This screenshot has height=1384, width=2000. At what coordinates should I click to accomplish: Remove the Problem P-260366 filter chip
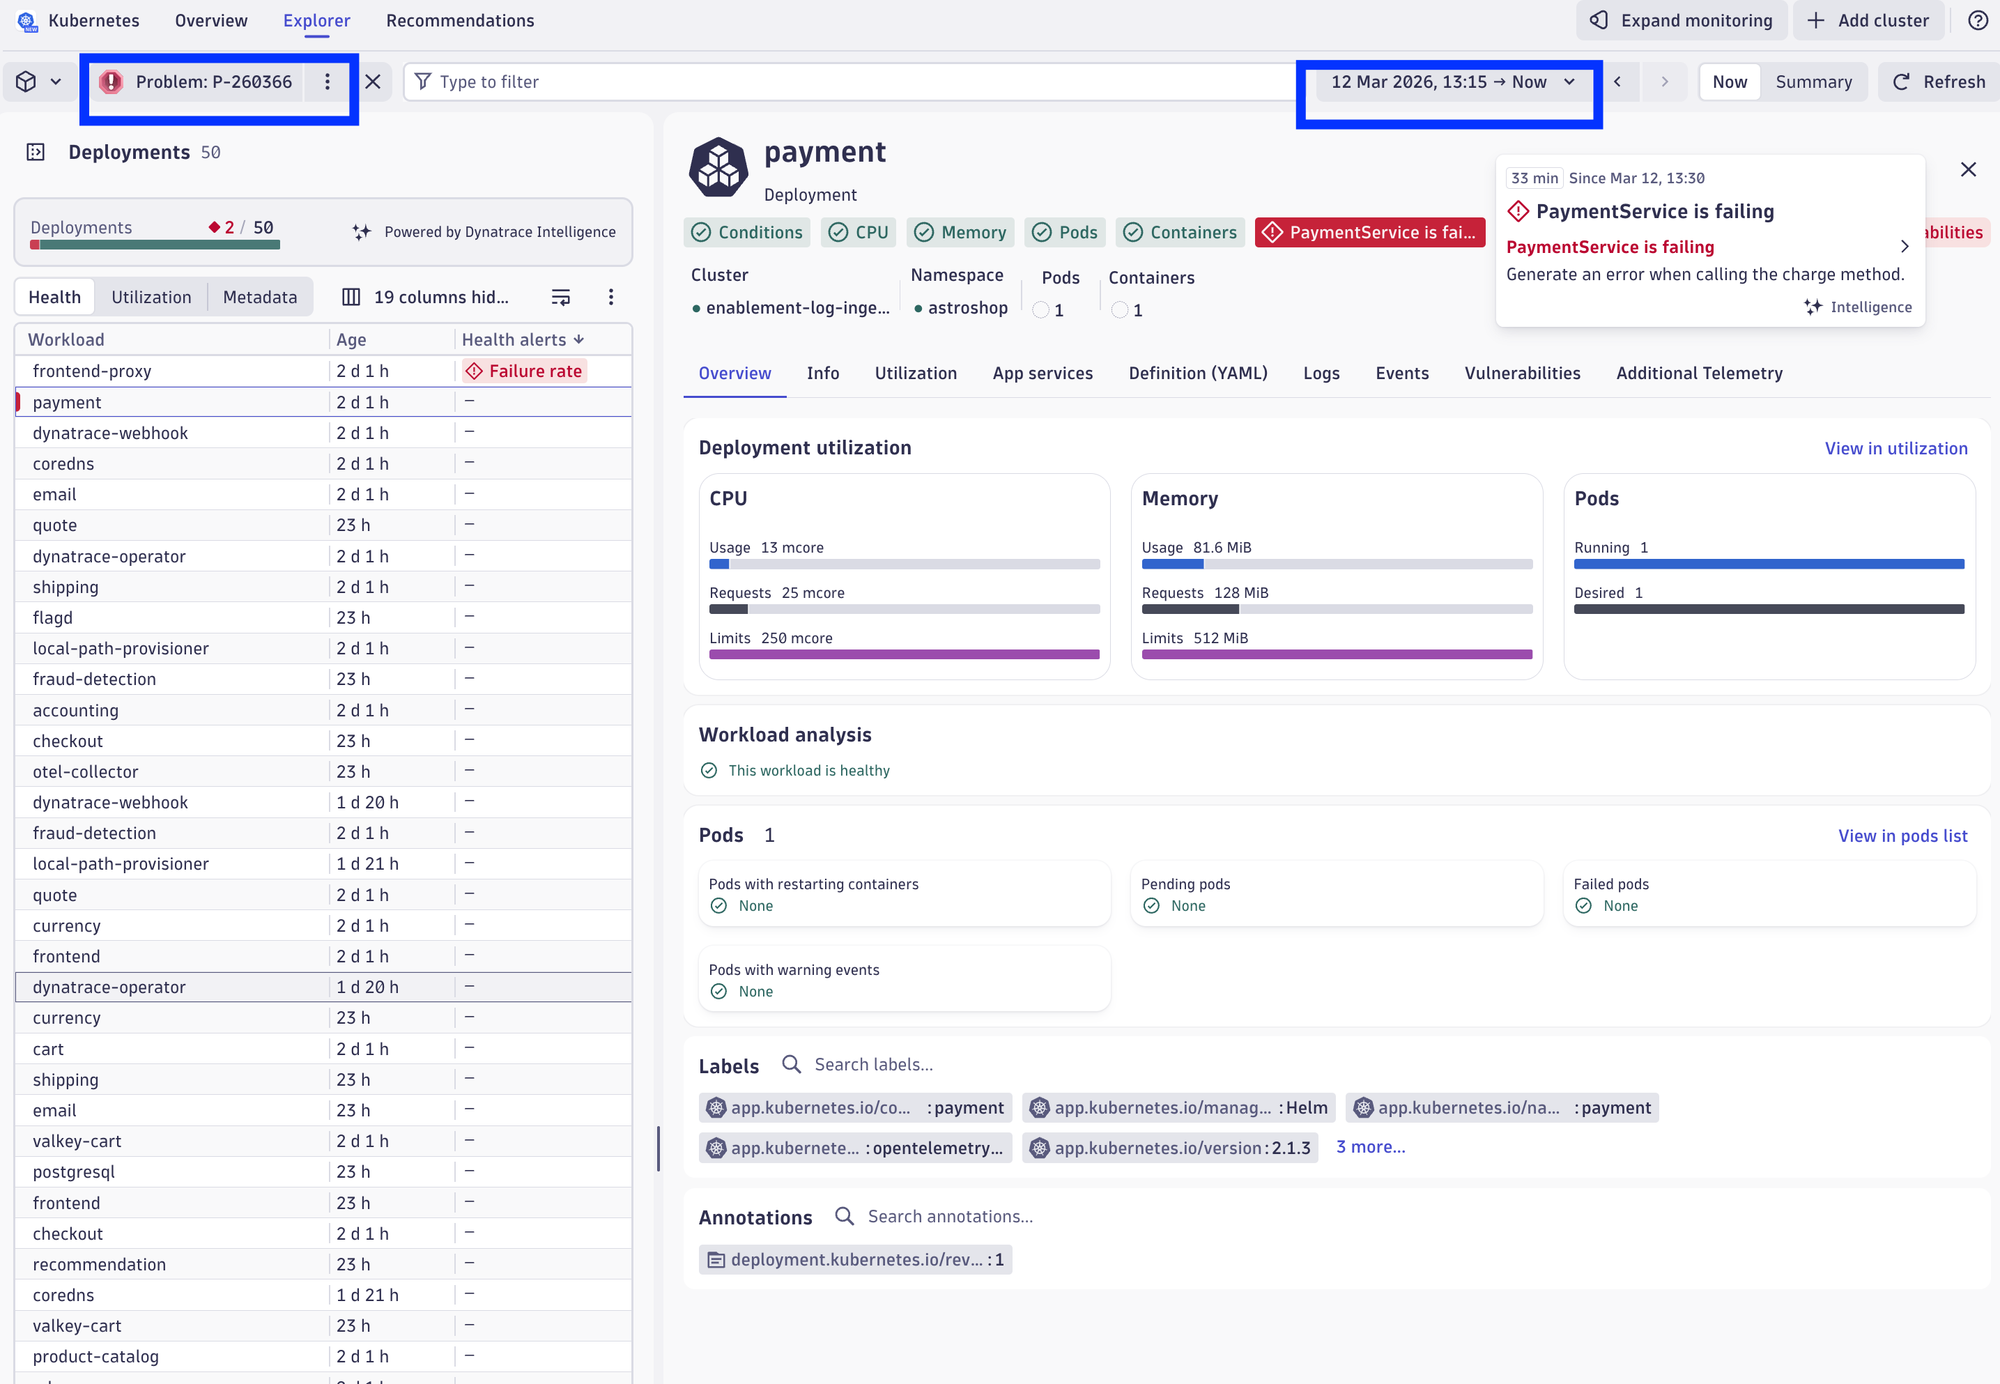(x=373, y=82)
